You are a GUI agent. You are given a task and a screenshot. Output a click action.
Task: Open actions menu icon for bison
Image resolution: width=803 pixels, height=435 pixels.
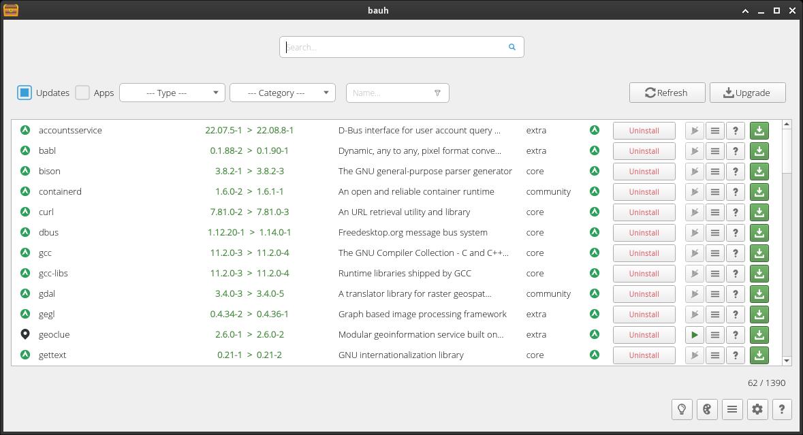click(x=715, y=172)
